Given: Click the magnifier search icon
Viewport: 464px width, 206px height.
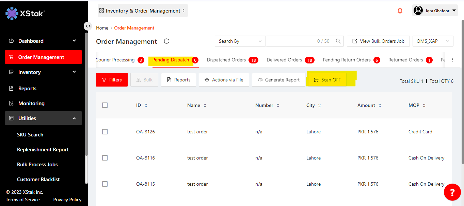Looking at the screenshot, I should coord(338,41).
